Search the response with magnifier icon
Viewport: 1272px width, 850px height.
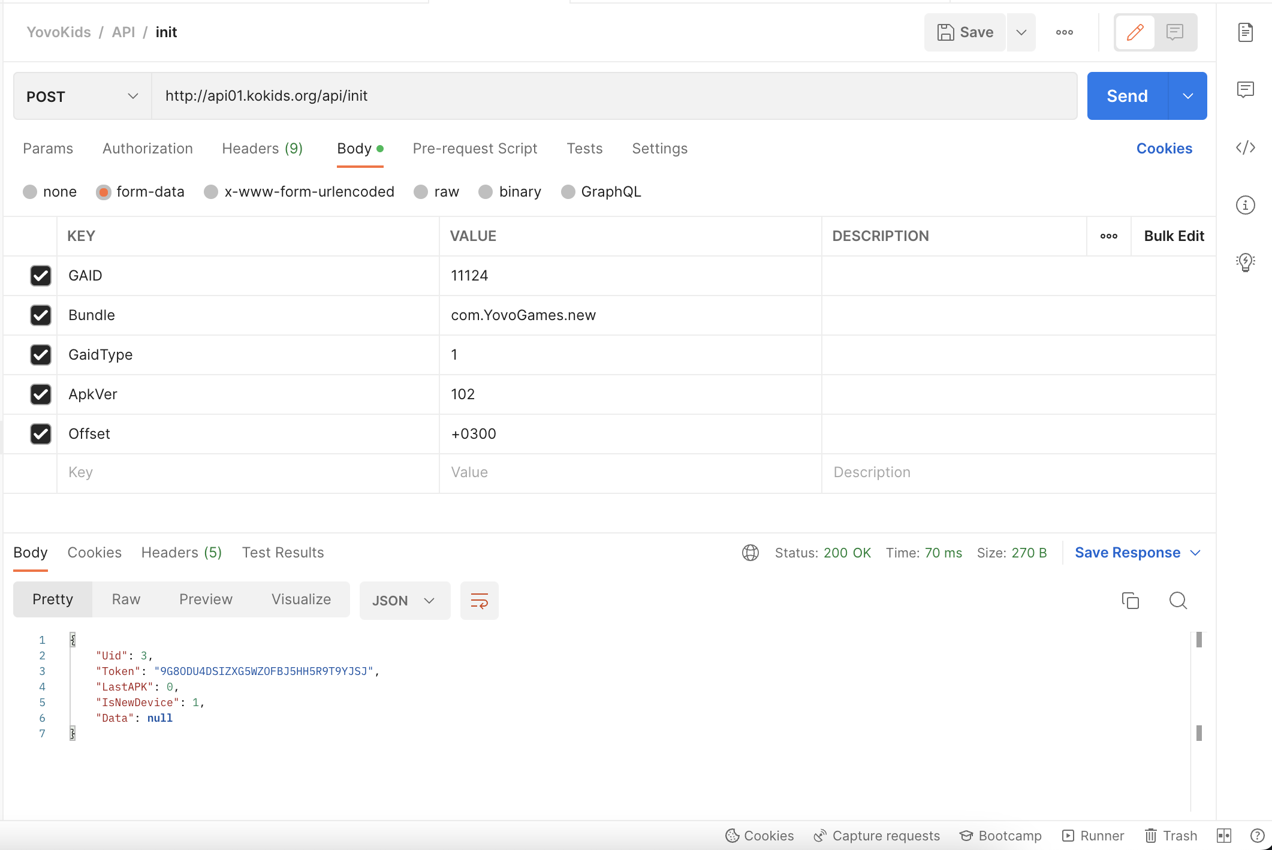pos(1178,600)
